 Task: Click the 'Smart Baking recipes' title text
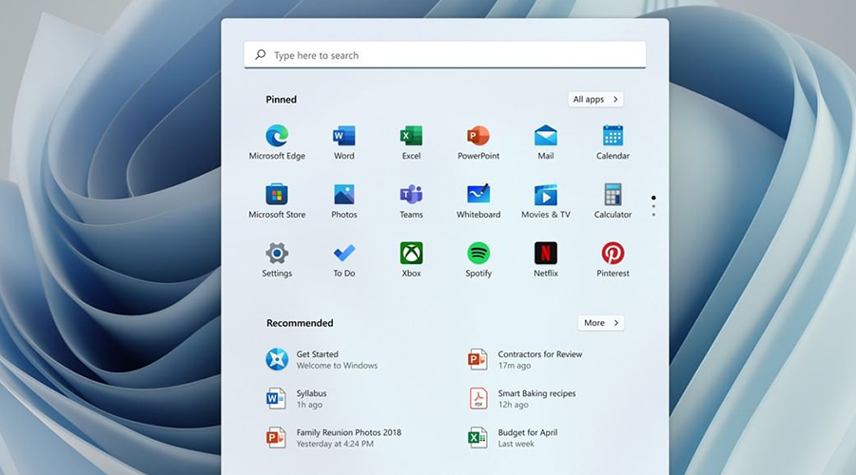536,393
